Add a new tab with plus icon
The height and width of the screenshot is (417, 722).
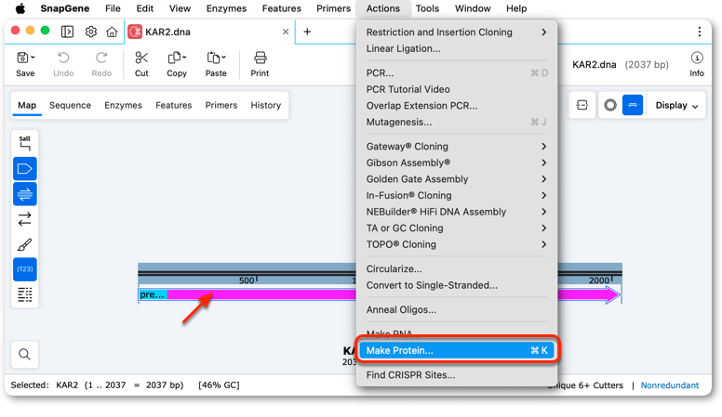click(307, 32)
